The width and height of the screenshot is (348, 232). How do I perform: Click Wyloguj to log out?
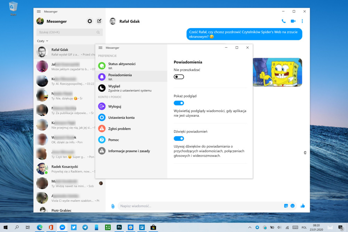coord(131,106)
